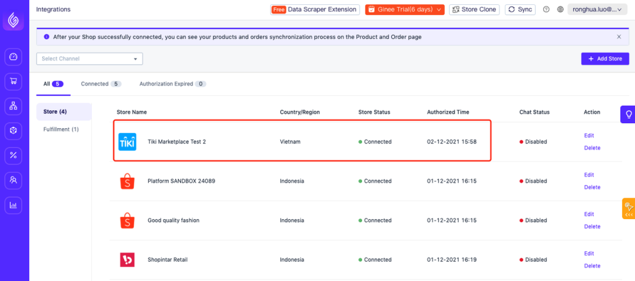Image resolution: width=635 pixels, height=281 pixels.
Task: Open the box inventory sidebar icon
Action: click(x=14, y=131)
